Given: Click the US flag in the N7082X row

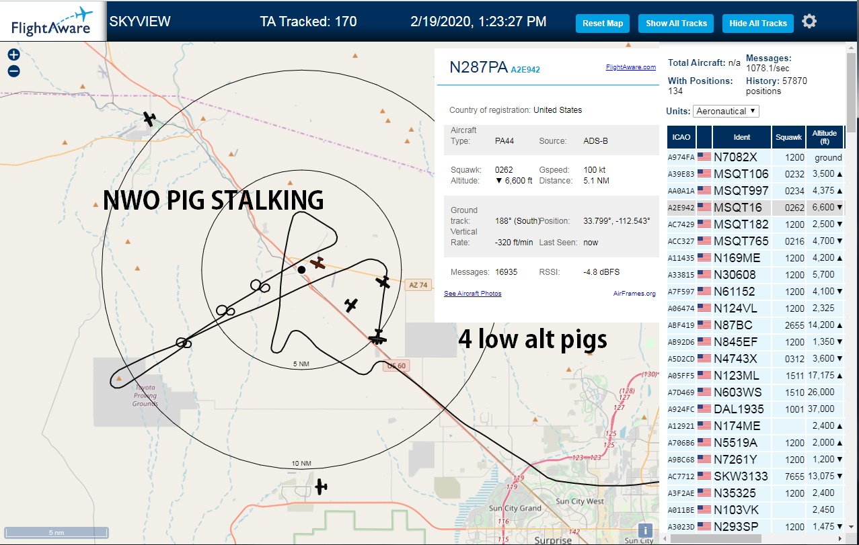Looking at the screenshot, I should click(x=704, y=157).
